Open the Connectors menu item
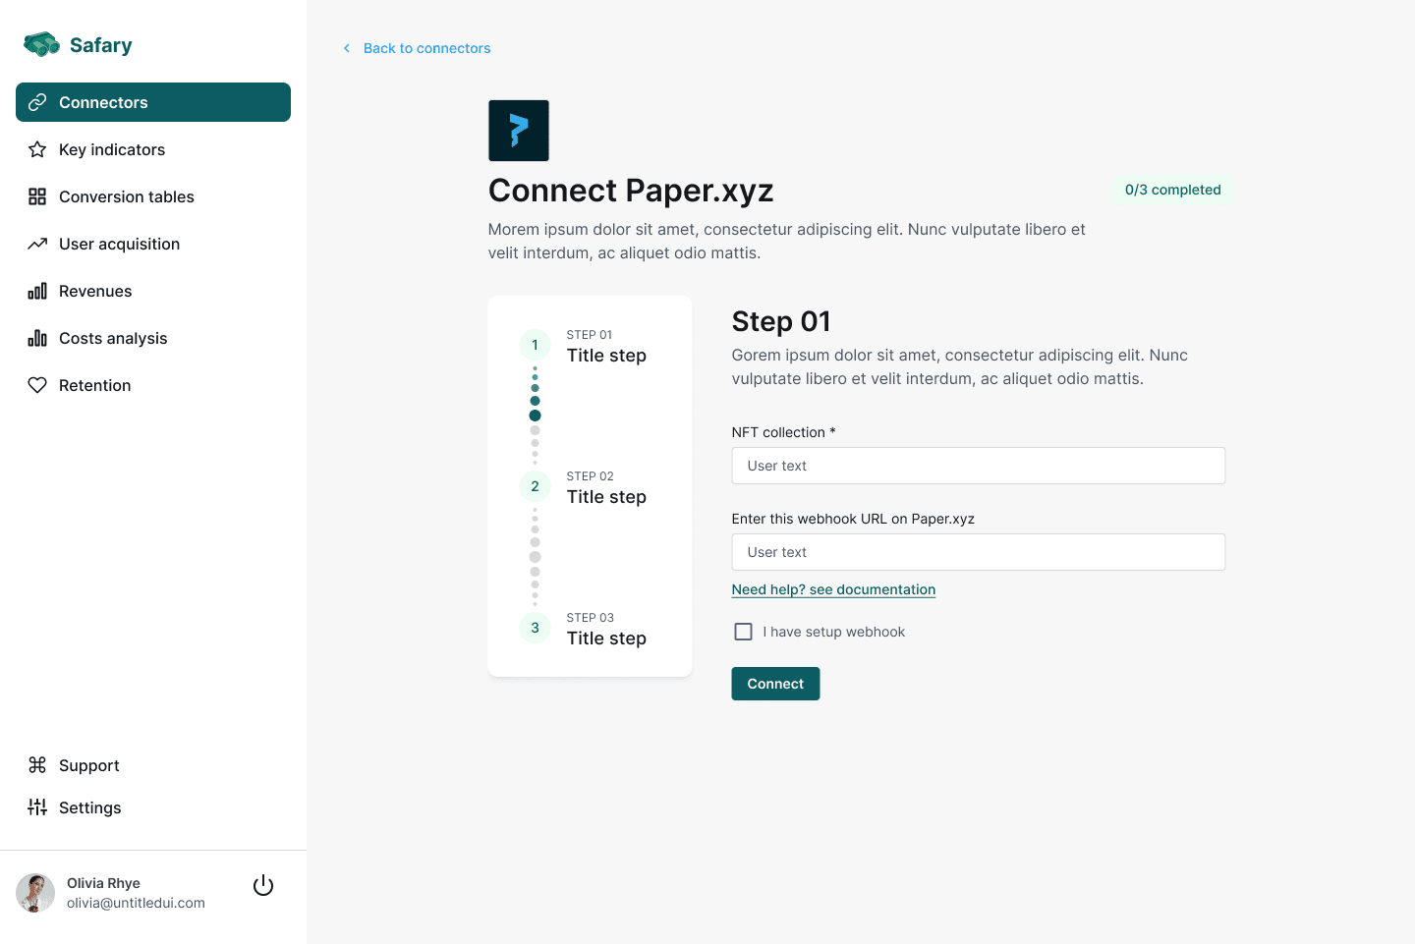The width and height of the screenshot is (1415, 944). pos(153,102)
